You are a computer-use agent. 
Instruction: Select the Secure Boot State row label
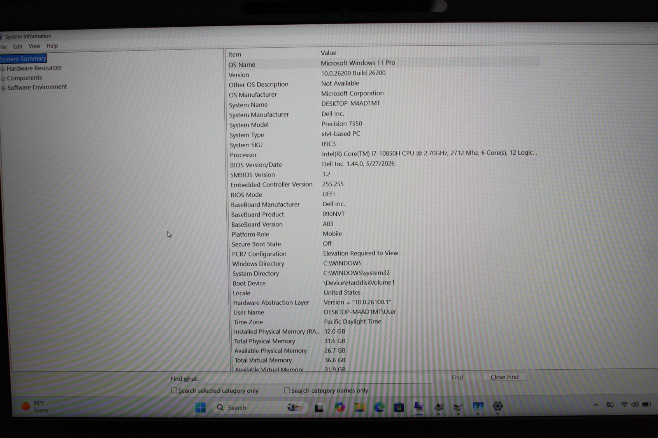[256, 244]
